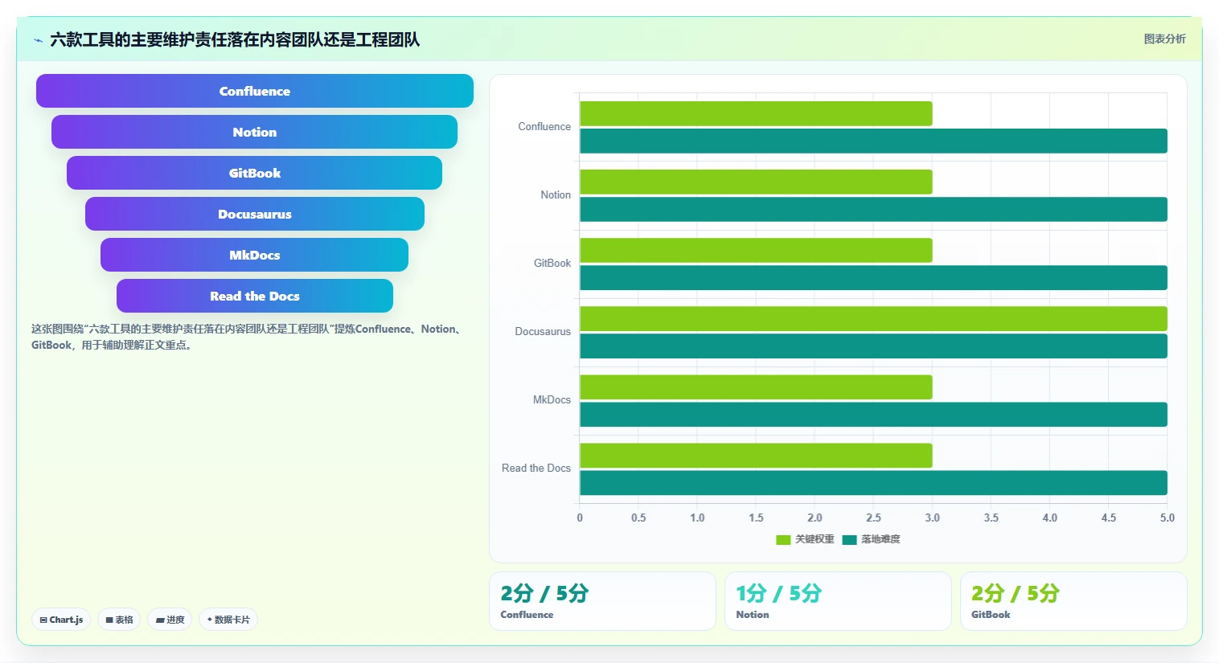1219x663 pixels.
Task: Click the 3.0 tick on the x-axis
Action: coord(932,518)
